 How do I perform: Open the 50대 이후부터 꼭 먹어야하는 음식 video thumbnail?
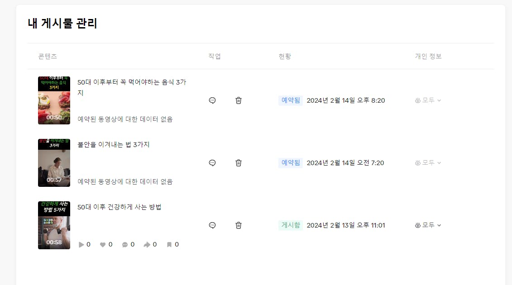coord(54,100)
